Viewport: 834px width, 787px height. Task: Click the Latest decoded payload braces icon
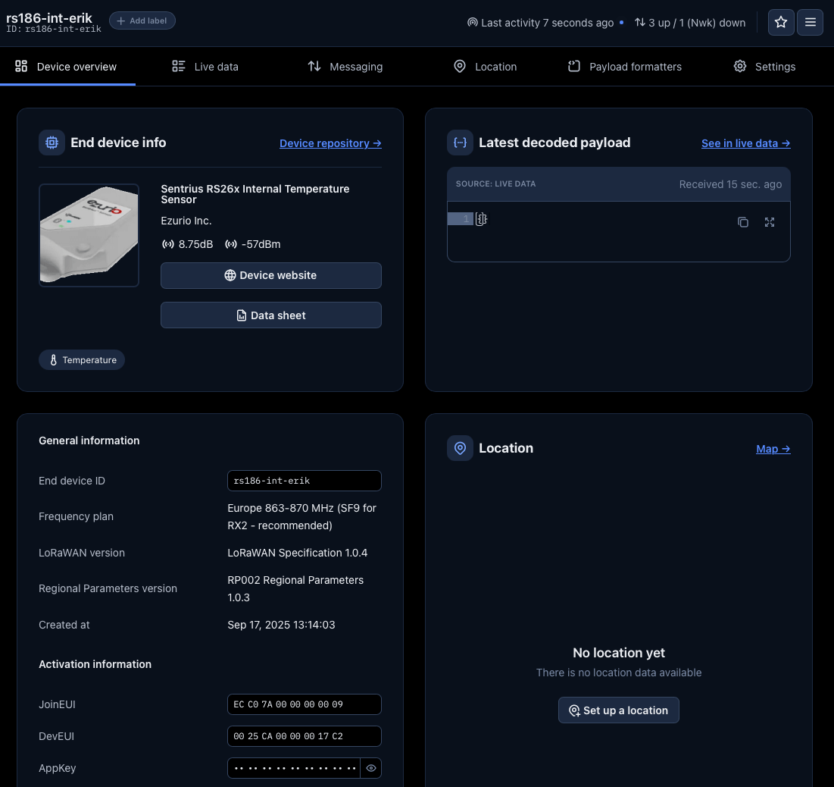pos(460,143)
